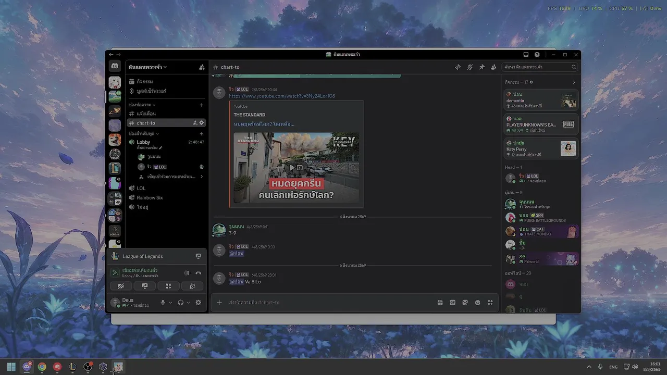Toggle headphone deafen
Image resolution: width=667 pixels, height=375 pixels.
pyautogui.click(x=180, y=303)
